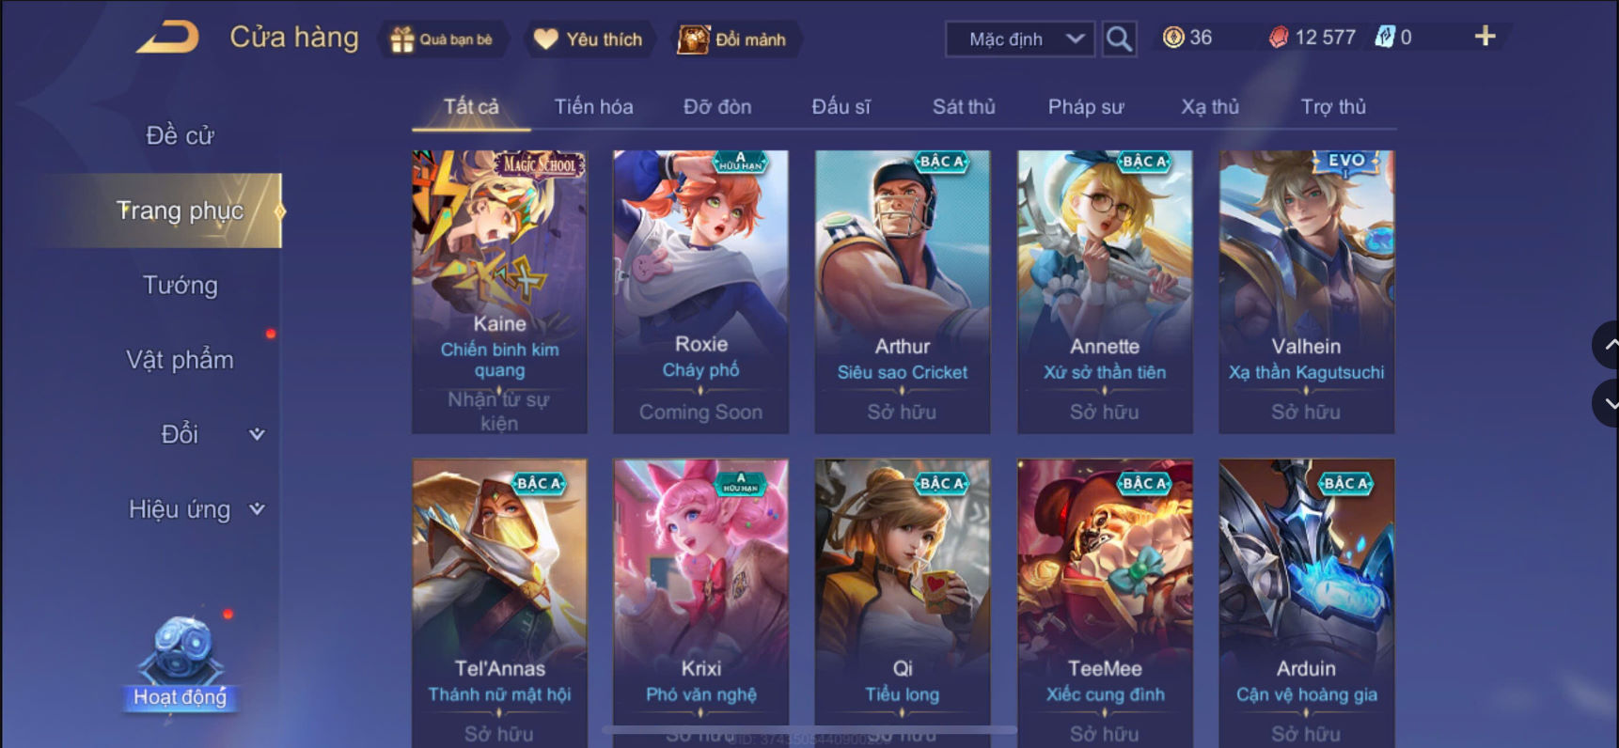The height and width of the screenshot is (748, 1619).
Task: Tap the plus icon to add currency
Action: [1485, 37]
